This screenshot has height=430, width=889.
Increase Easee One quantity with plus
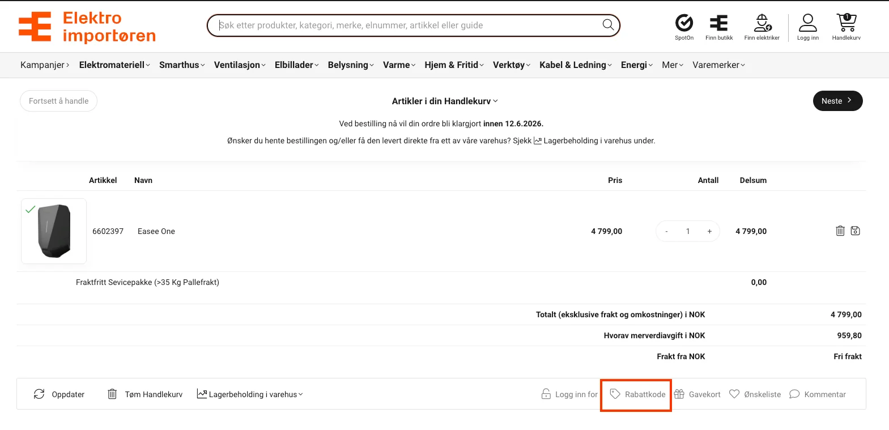(709, 231)
